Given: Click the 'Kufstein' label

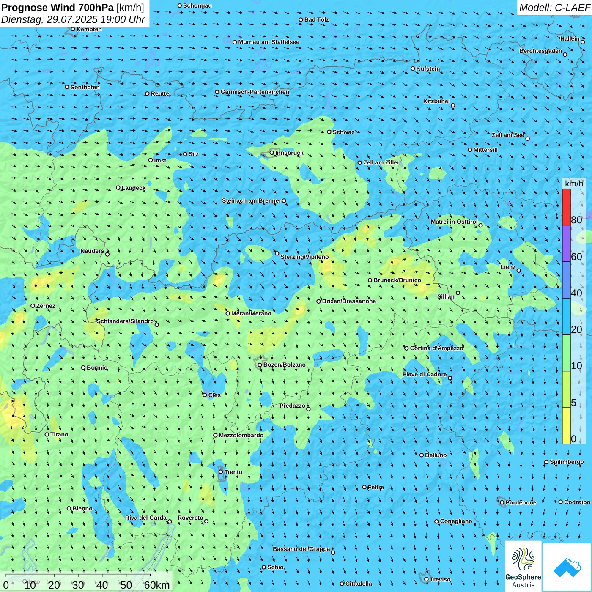Looking at the screenshot, I should [x=428, y=69].
